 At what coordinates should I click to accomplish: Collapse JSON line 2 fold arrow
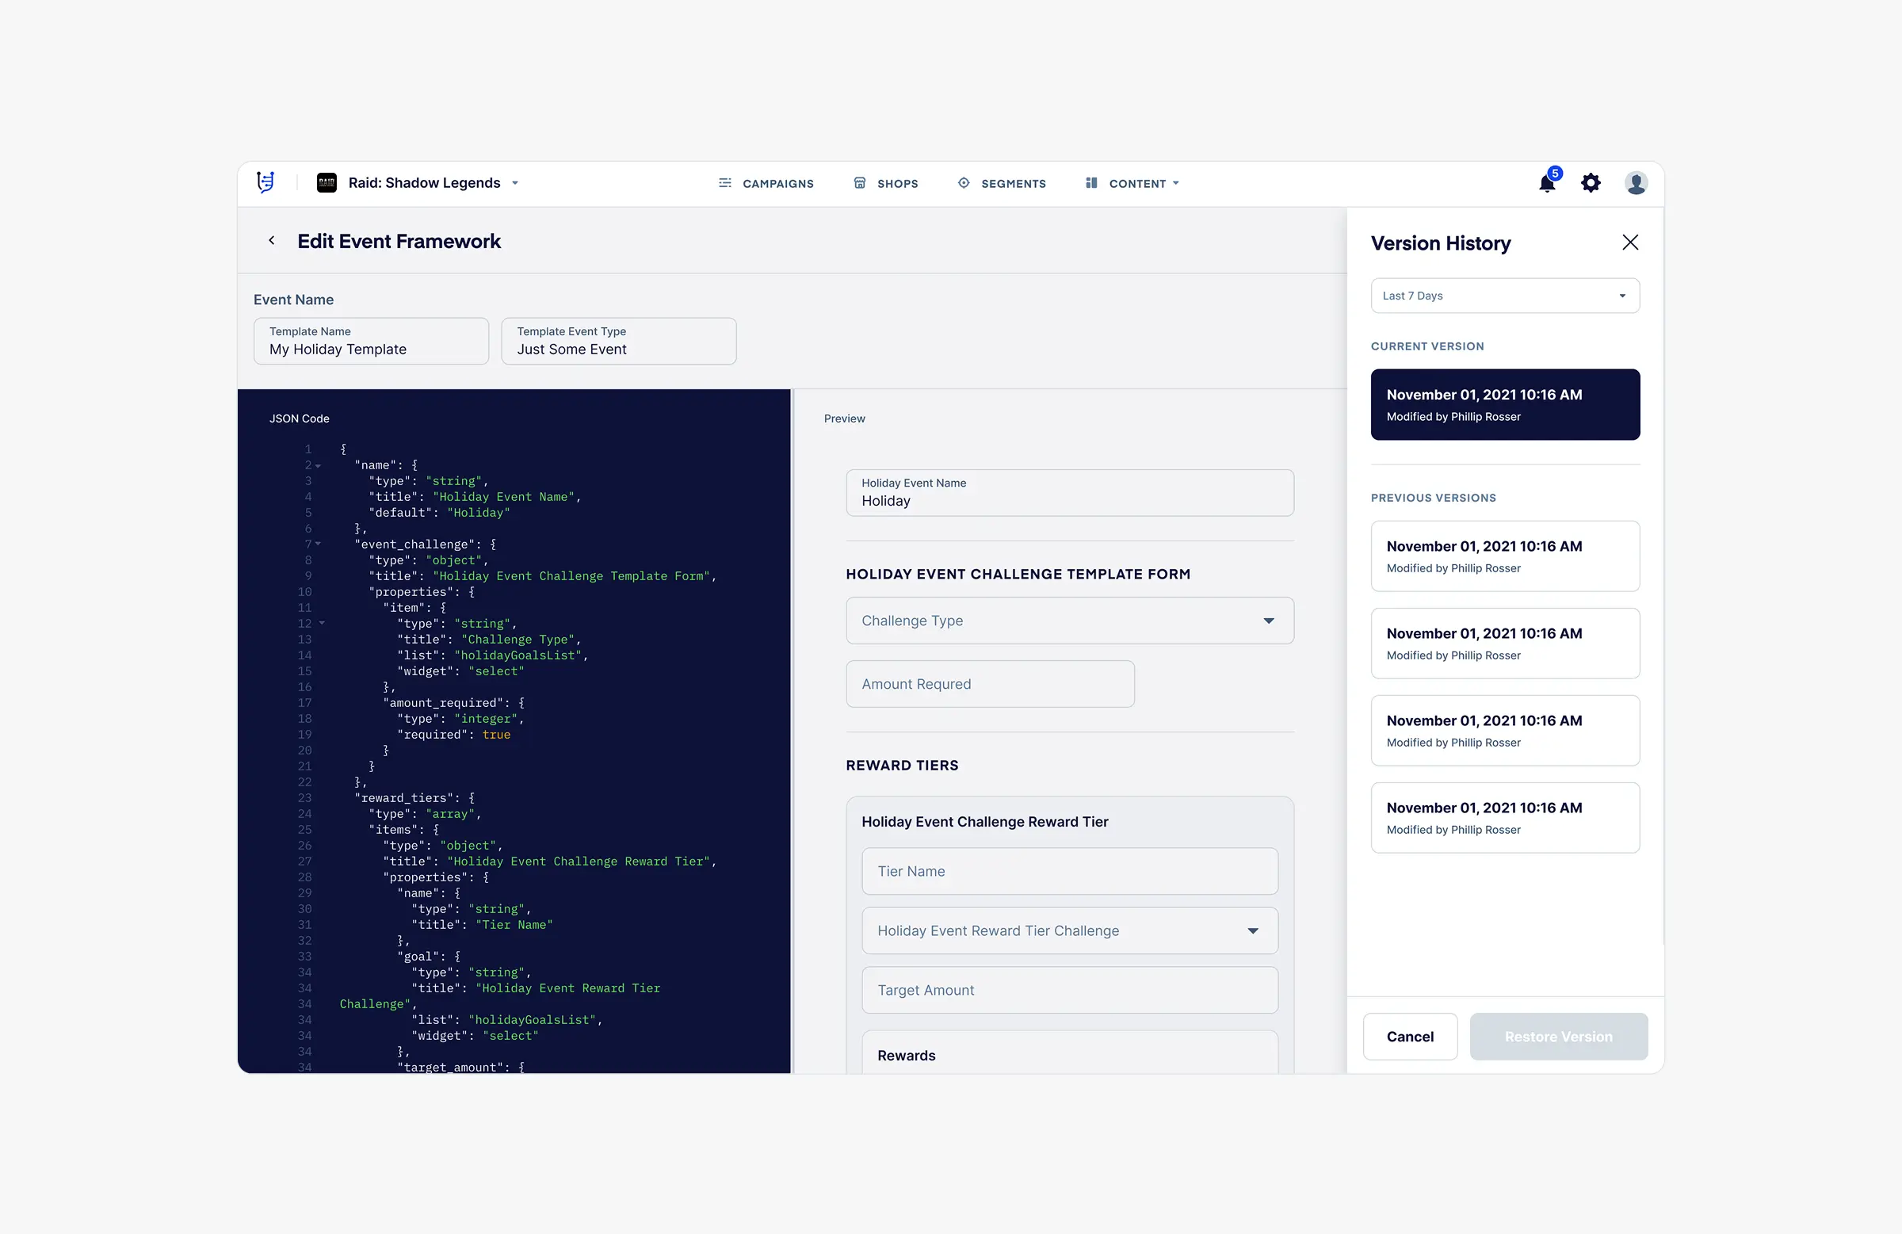click(318, 465)
